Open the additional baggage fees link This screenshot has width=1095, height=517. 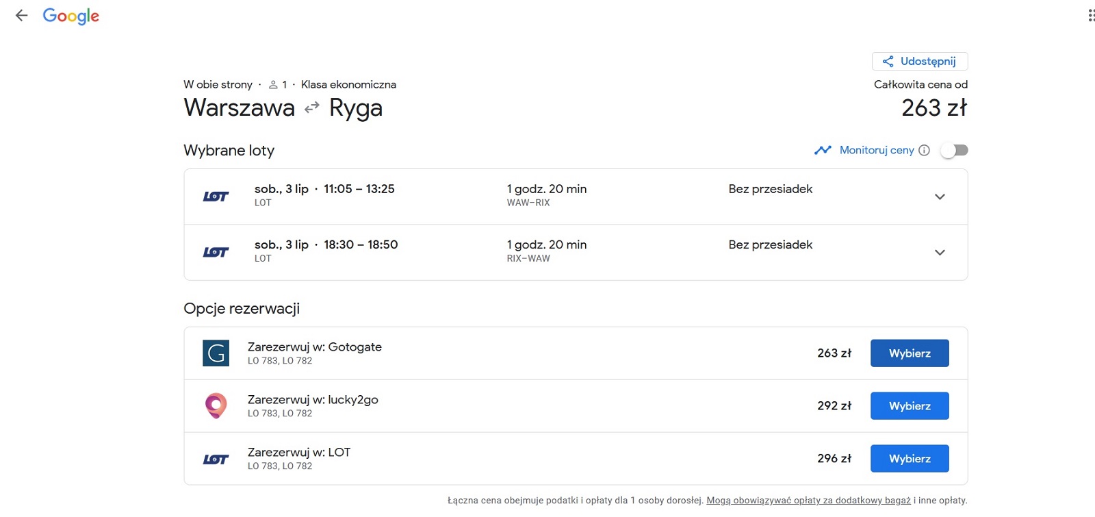tap(808, 501)
